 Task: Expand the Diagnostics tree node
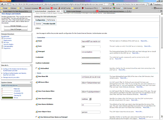tap(2, 48)
